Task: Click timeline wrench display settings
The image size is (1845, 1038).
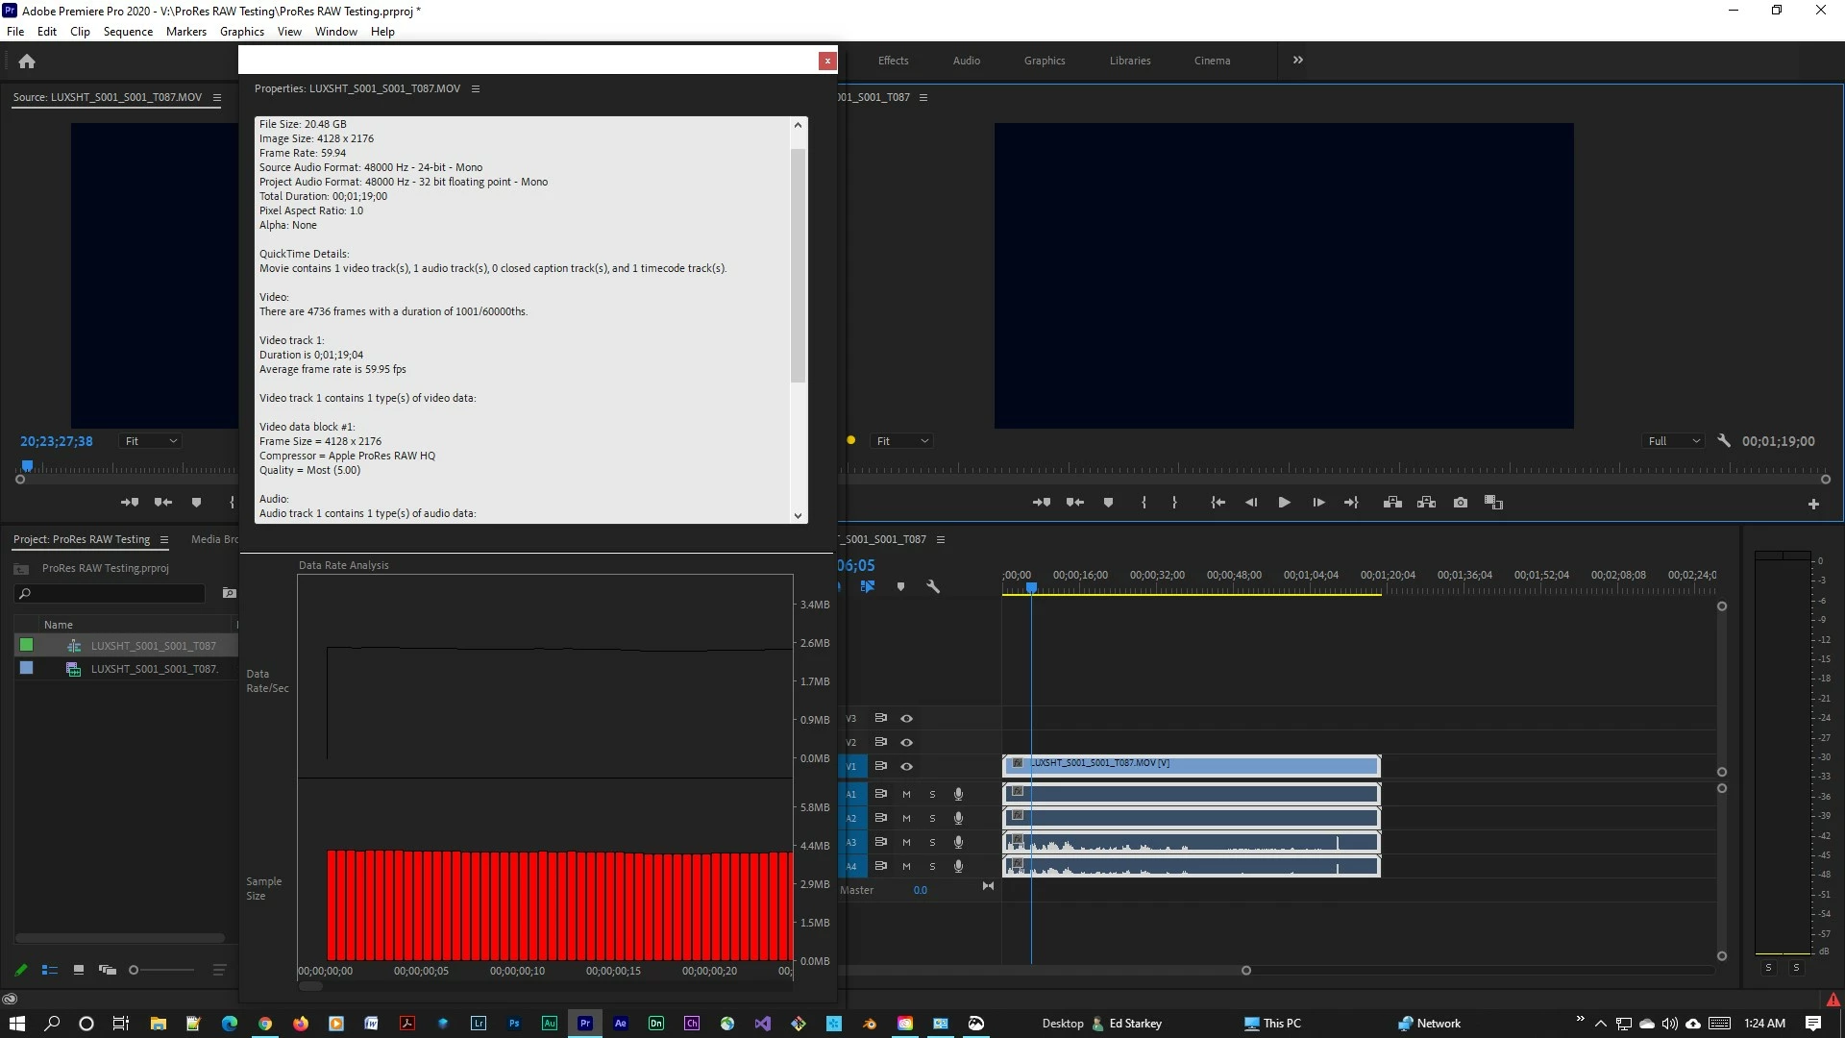Action: (932, 586)
